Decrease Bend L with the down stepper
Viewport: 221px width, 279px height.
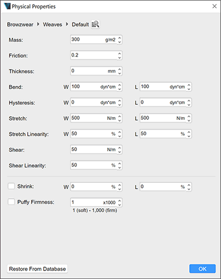point(189,89)
